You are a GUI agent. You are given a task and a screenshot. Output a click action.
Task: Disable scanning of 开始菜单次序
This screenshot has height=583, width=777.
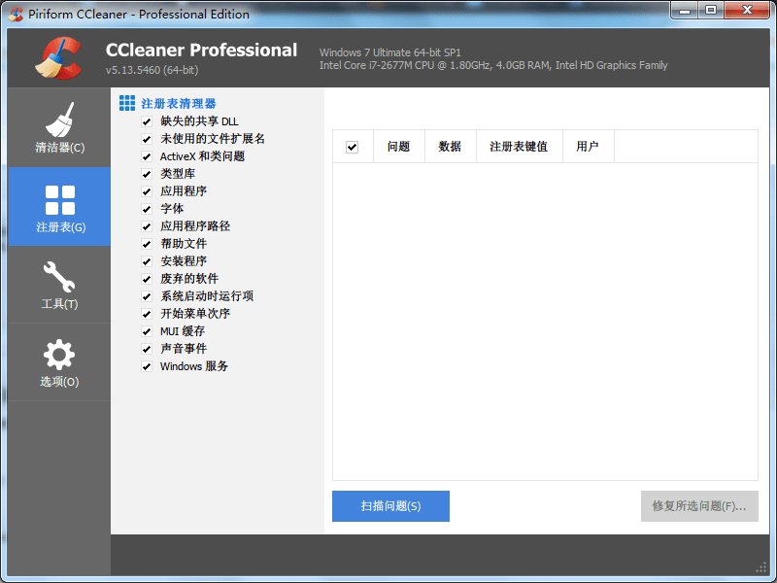[x=147, y=314]
